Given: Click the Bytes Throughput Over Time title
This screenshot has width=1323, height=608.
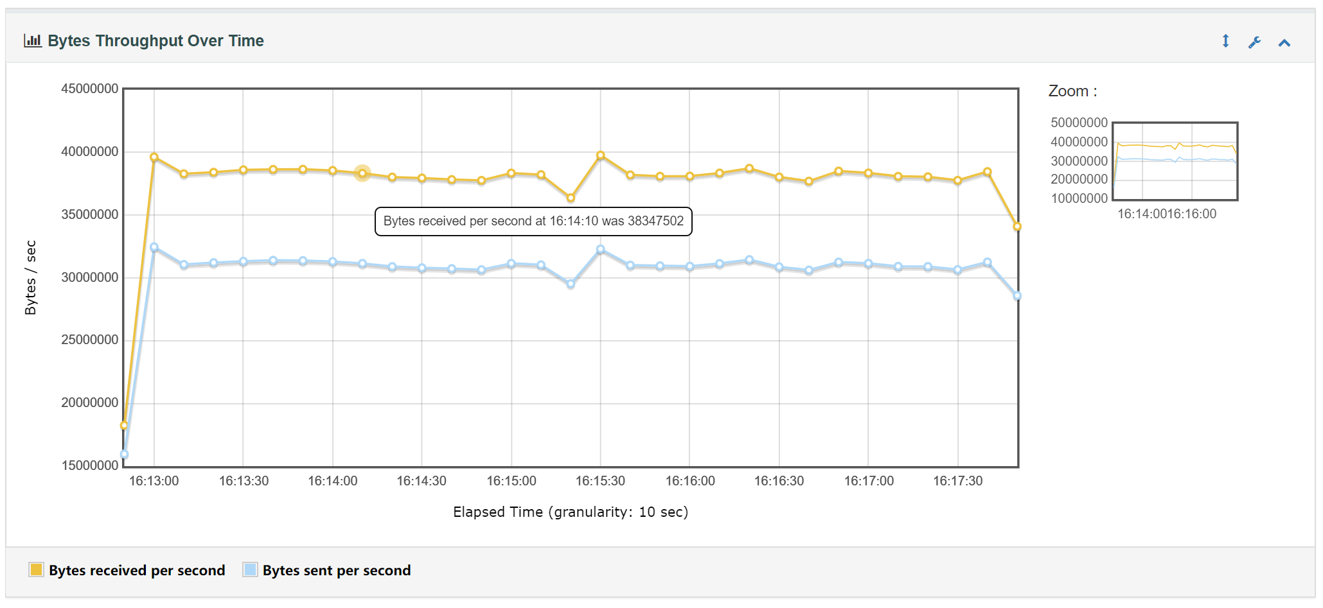Looking at the screenshot, I should (155, 41).
